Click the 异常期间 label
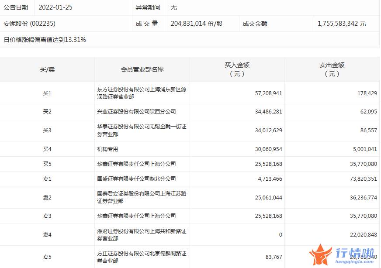 (148, 7)
